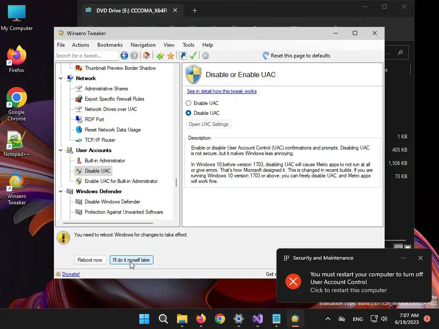Add a new tab in File Explorer window
439x329 pixels.
pos(195,11)
